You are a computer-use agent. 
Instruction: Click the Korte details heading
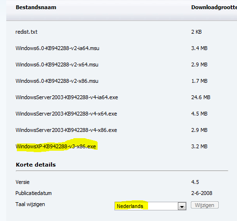pyautogui.click(x=36, y=165)
